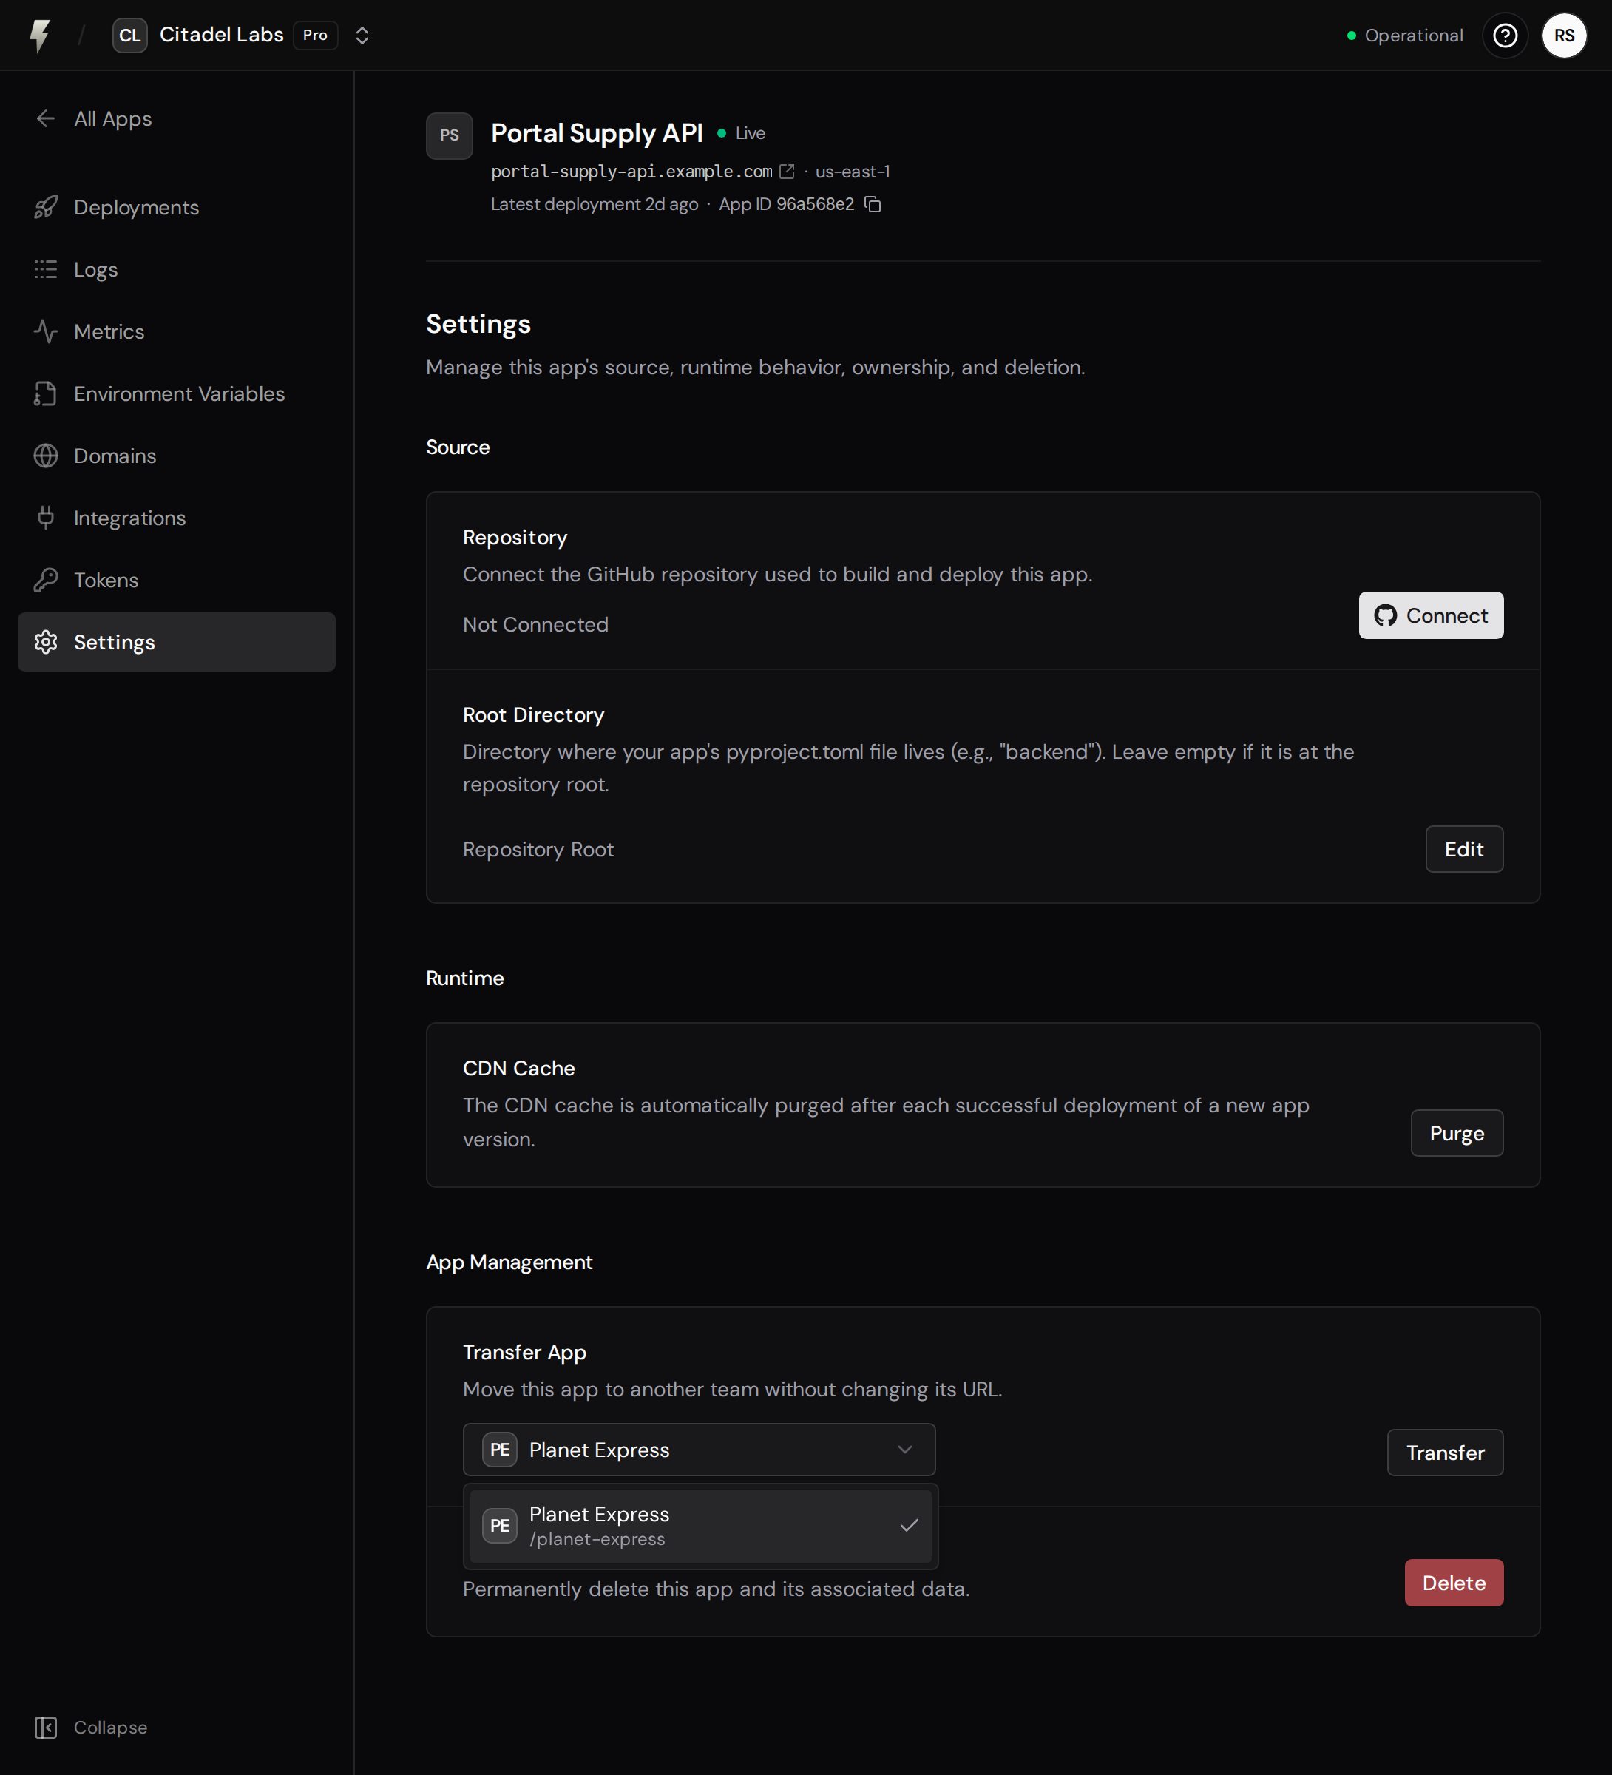Open the team switcher chevrons

point(362,35)
